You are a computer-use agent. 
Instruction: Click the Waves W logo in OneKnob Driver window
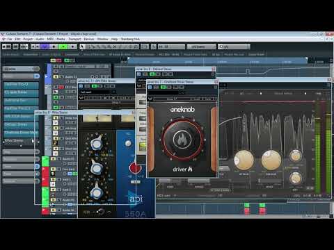pos(150,99)
